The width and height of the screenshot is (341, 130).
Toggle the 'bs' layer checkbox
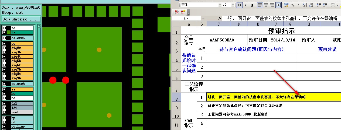(x=4, y=94)
